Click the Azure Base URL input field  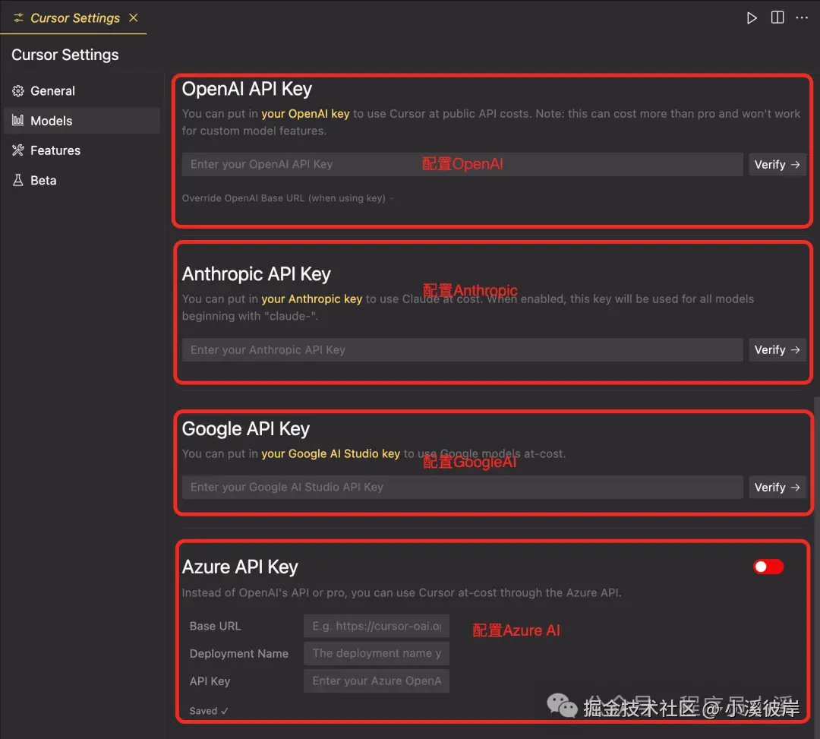click(x=377, y=626)
